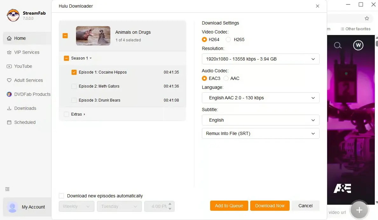Click the video url field
Image resolution: width=378 pixels, height=220 pixels.
[x=337, y=212]
